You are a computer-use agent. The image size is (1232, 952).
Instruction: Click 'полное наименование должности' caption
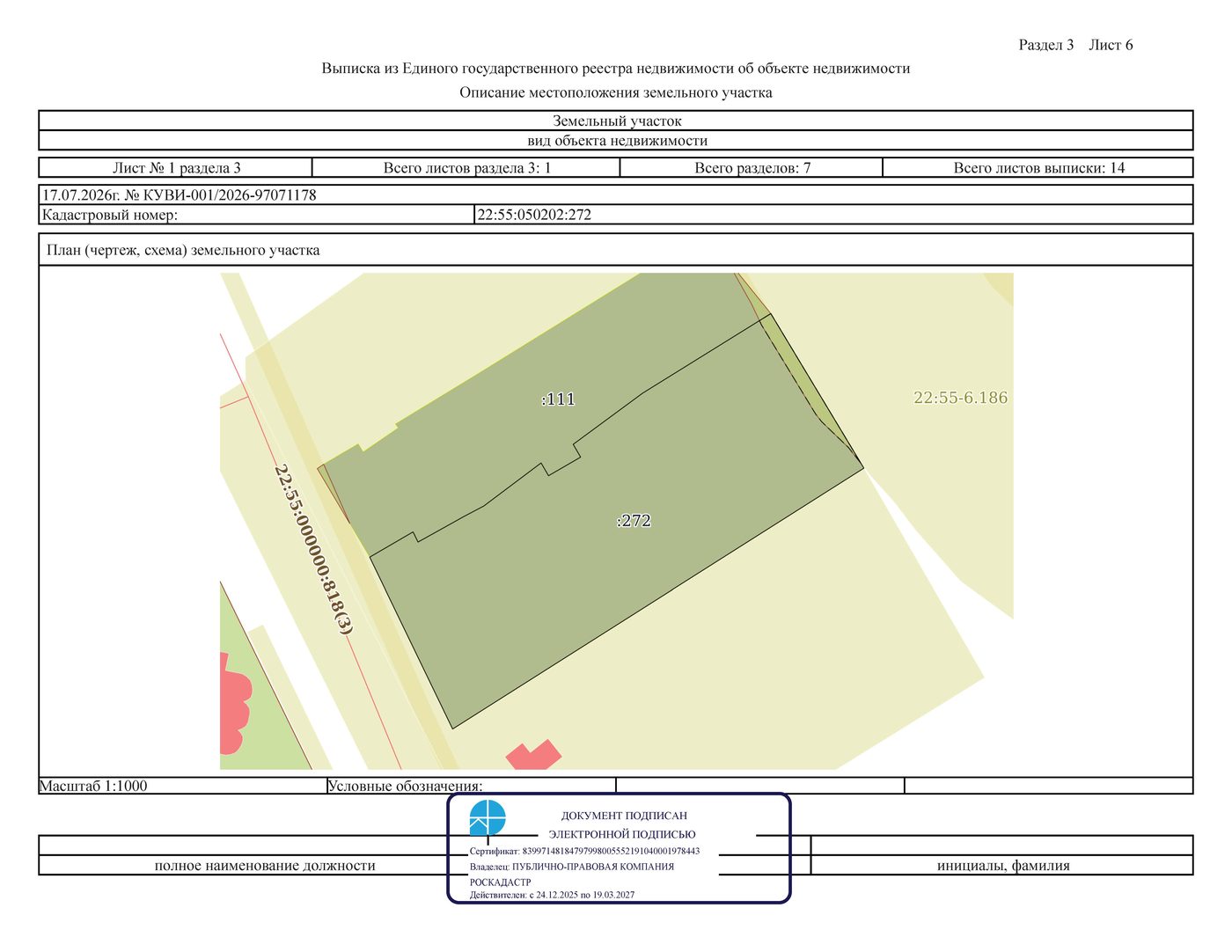(265, 866)
